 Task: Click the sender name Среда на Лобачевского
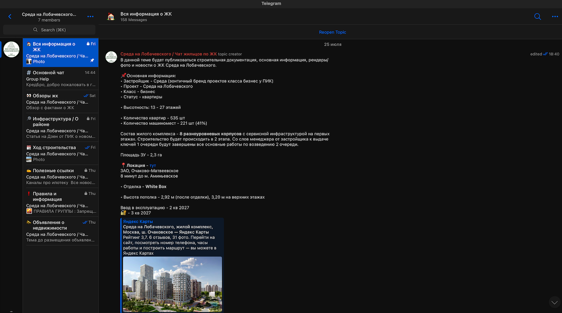(x=169, y=54)
